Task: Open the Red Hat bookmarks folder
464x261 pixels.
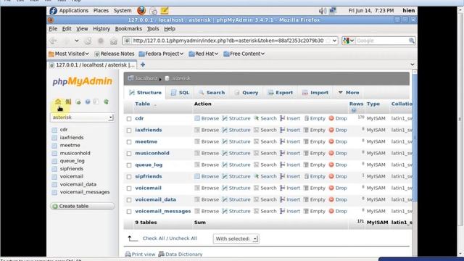Action: (x=204, y=54)
